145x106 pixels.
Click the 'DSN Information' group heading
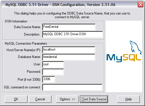point(16,21)
